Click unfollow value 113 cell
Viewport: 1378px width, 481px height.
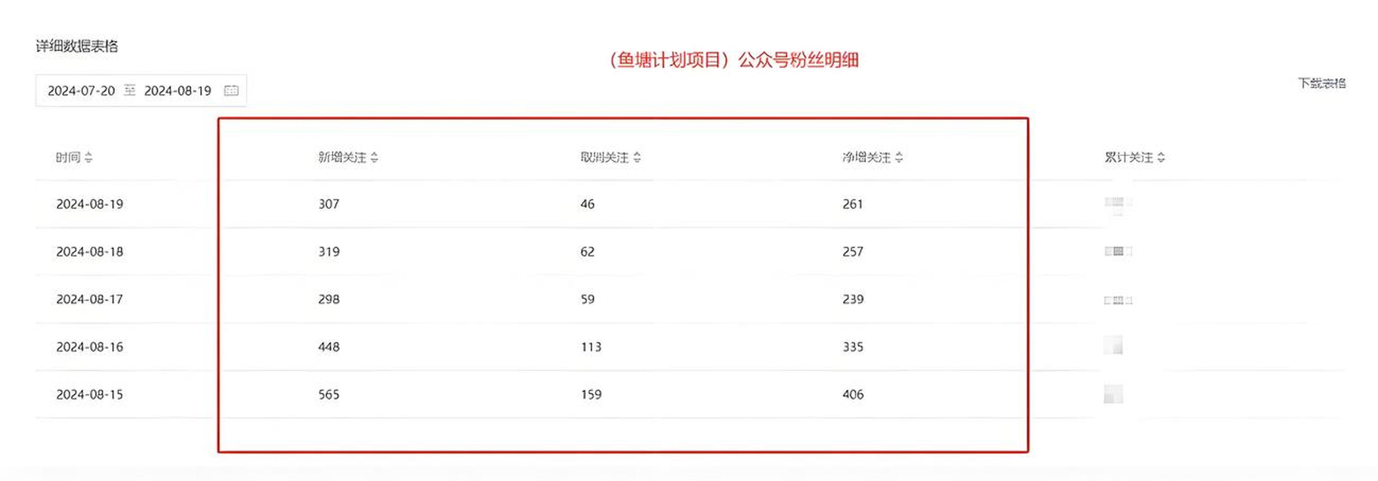coord(591,347)
